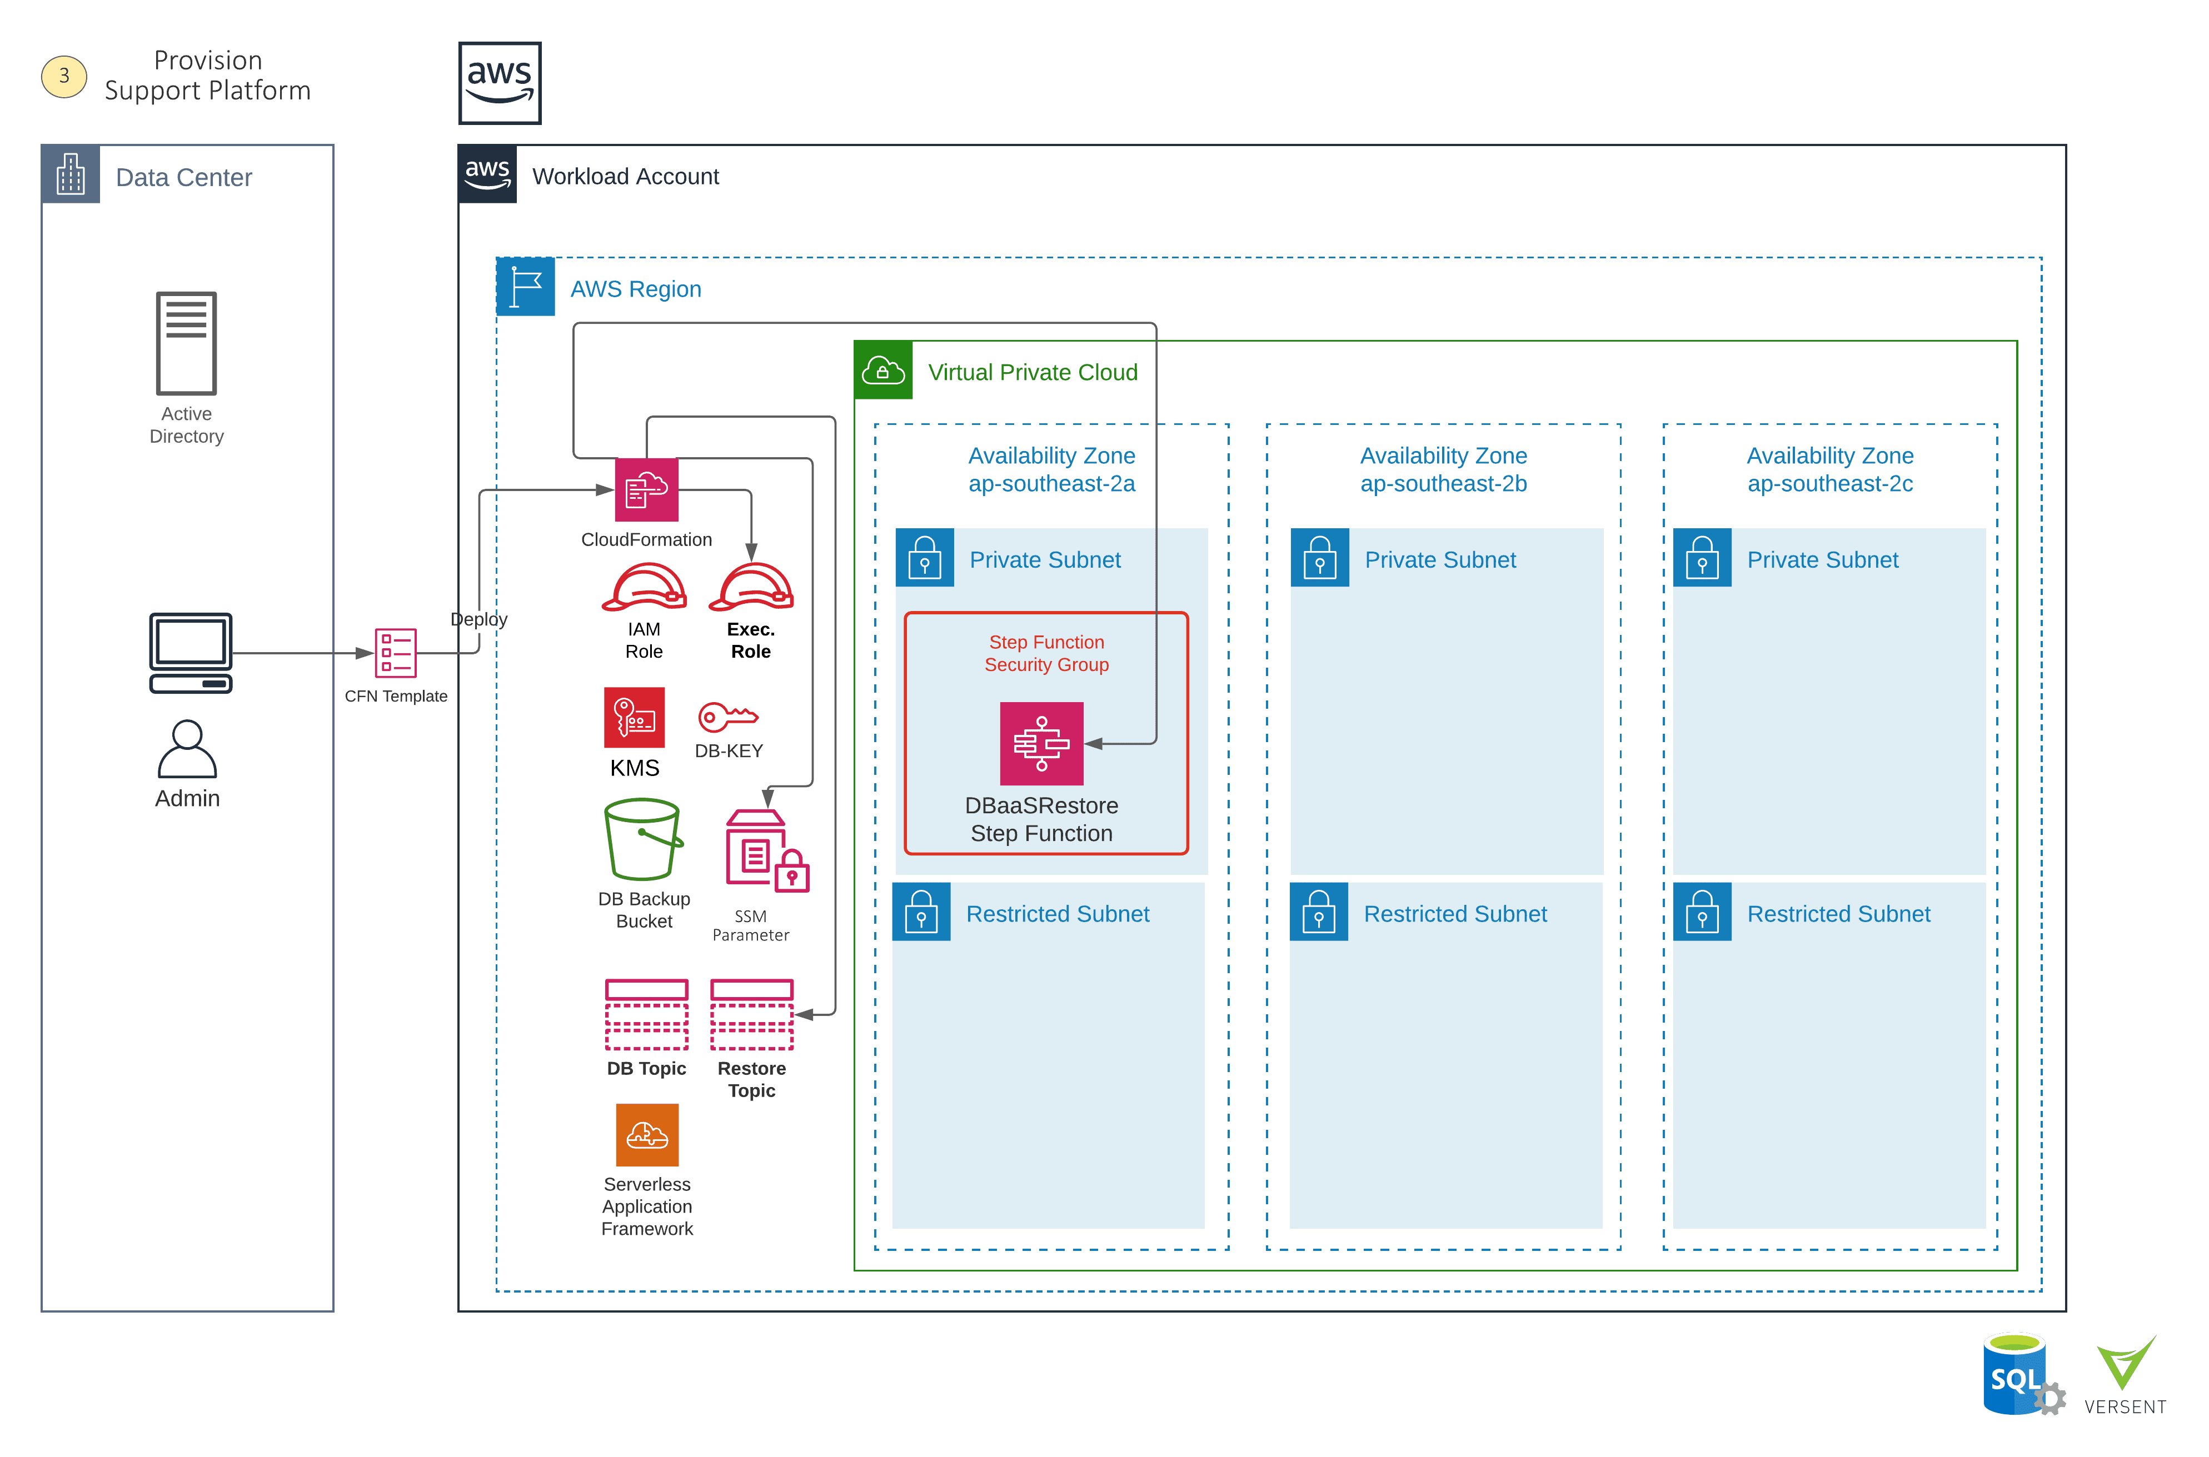Click the "Step Function Security Group" label
The width and height of the screenshot is (2209, 1457).
tap(1046, 653)
